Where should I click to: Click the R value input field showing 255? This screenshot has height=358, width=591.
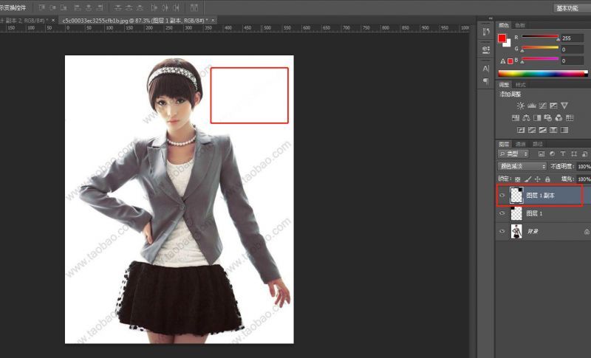click(573, 38)
